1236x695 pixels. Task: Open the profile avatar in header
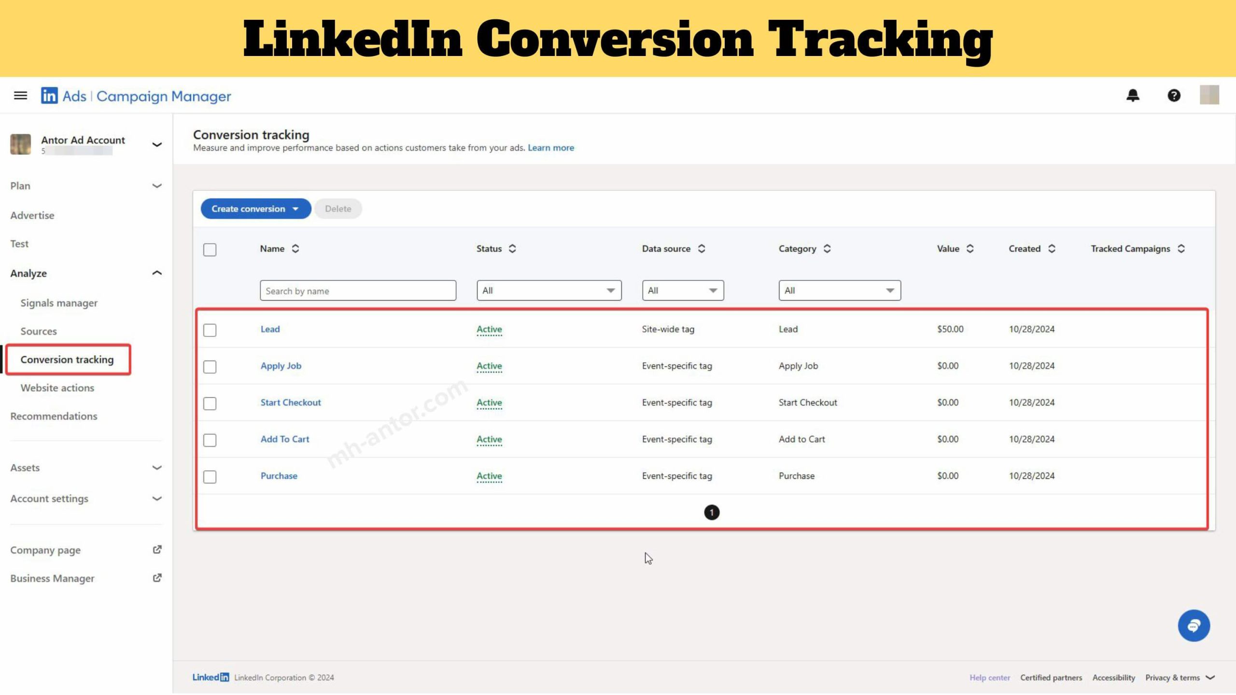[x=1209, y=95]
